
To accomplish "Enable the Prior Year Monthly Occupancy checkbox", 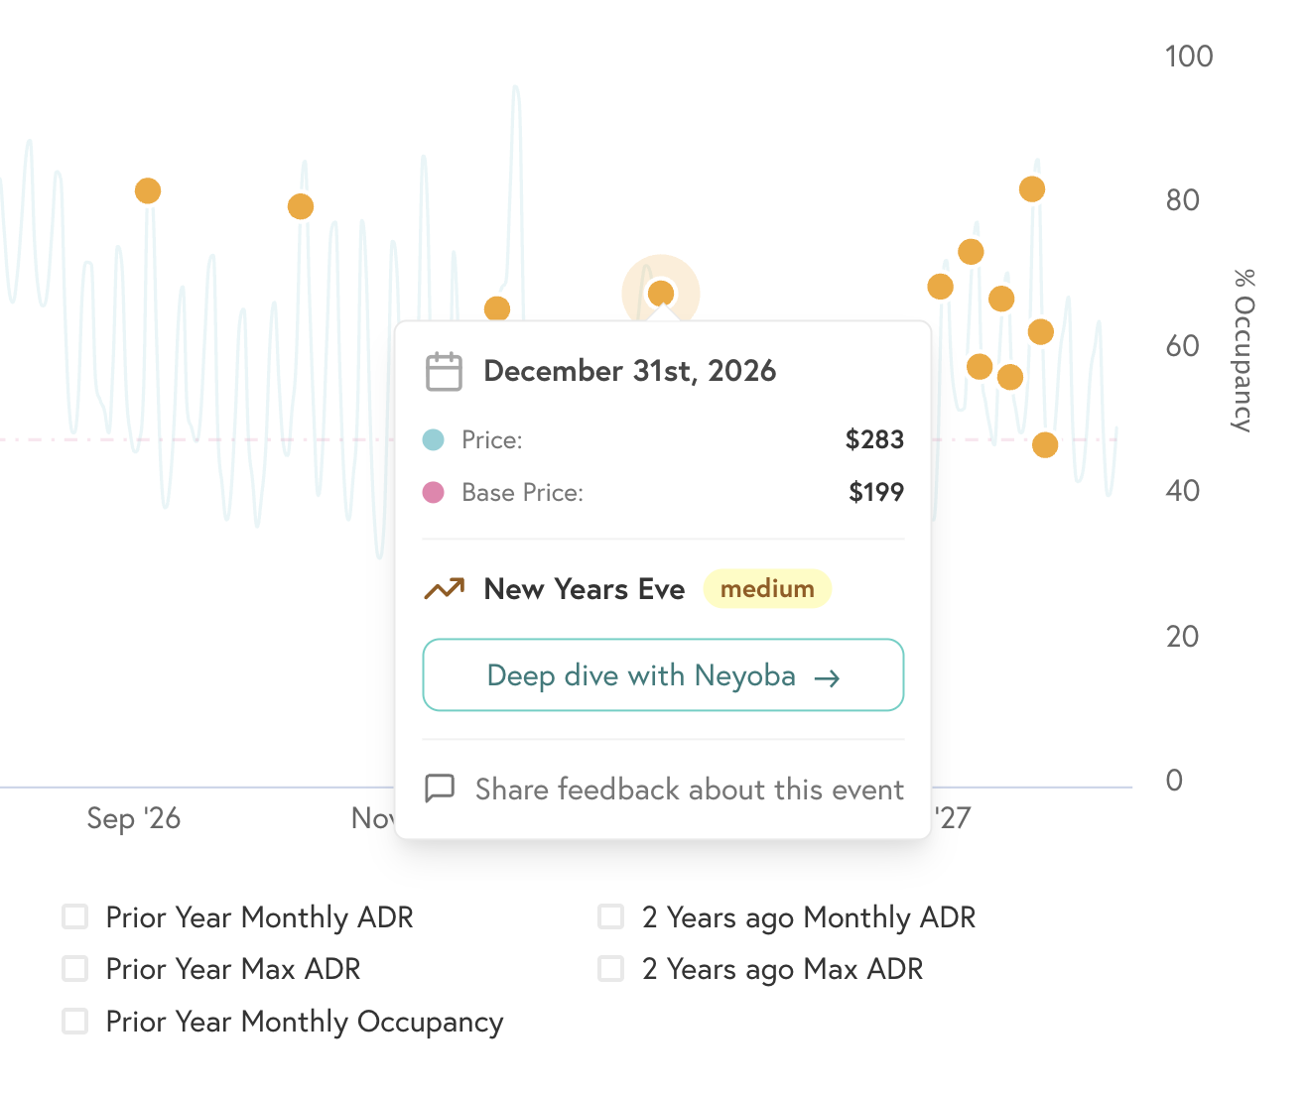I will 74,1020.
